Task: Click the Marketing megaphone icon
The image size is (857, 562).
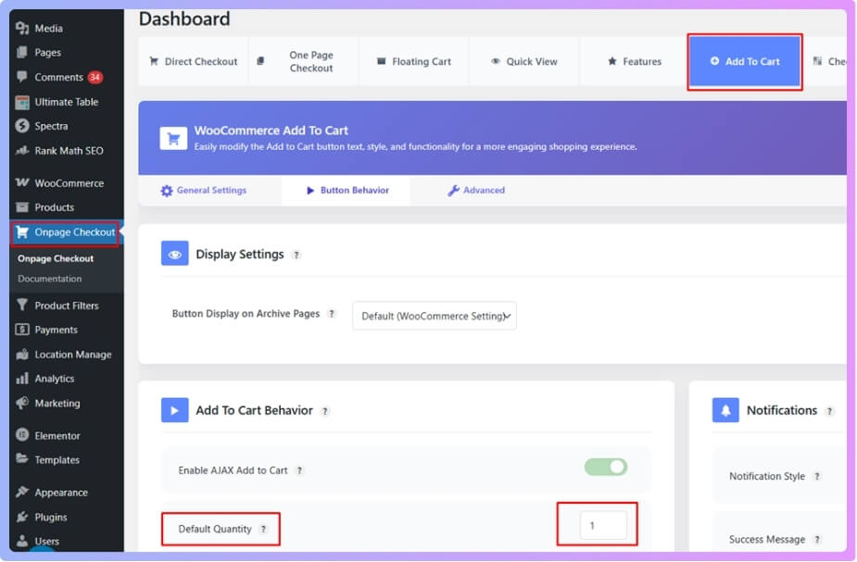Action: coord(22,404)
